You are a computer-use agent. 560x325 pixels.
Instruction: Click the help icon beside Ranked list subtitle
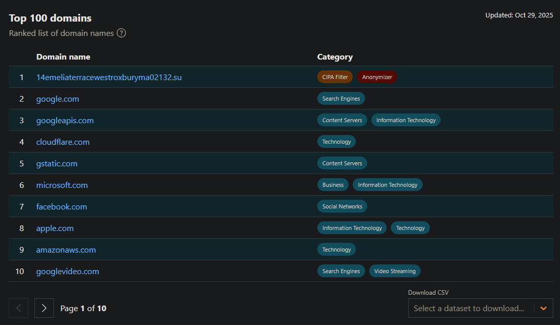coord(121,33)
